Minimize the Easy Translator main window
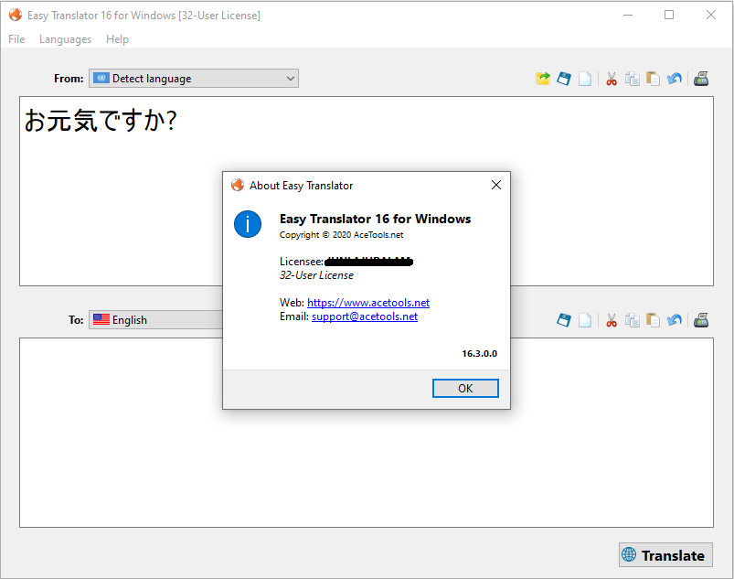 (628, 15)
